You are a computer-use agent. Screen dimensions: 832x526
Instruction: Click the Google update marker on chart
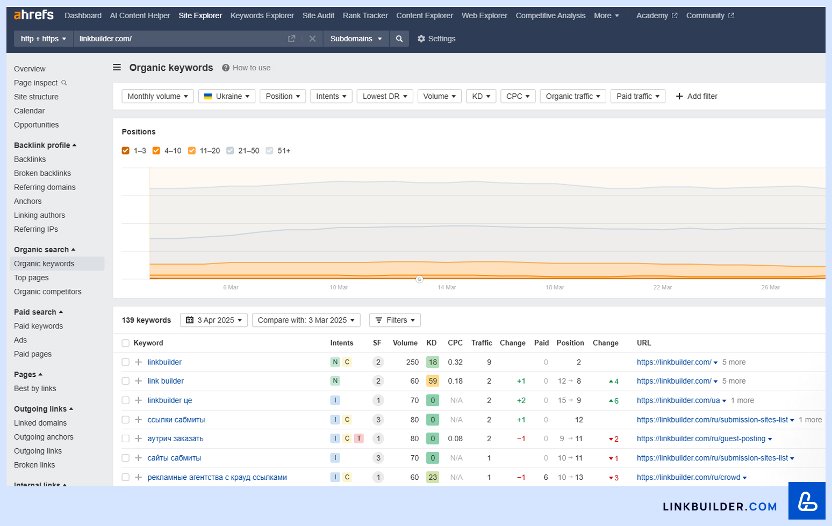coord(419,279)
